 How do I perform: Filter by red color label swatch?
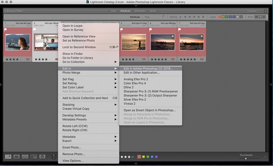(x=219, y=17)
